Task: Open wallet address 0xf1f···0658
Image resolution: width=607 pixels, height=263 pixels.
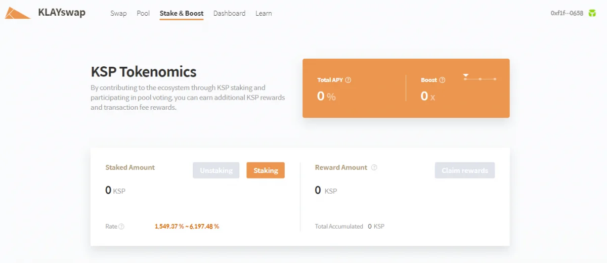Action: point(567,13)
